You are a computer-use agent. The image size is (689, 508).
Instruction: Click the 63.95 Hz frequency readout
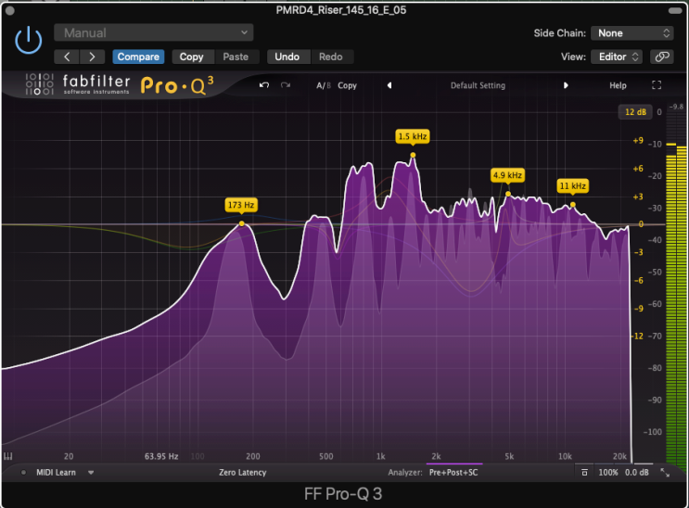pyautogui.click(x=161, y=457)
